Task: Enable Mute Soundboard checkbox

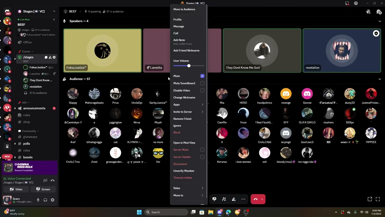Action: tap(202, 83)
